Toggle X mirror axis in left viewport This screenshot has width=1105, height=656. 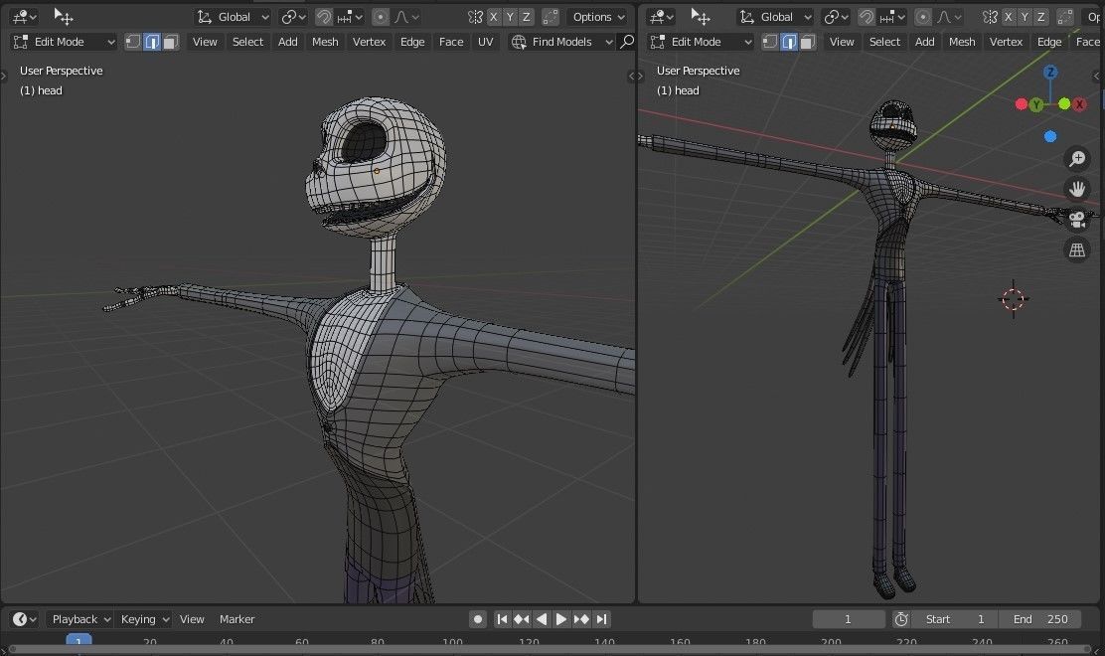click(493, 17)
